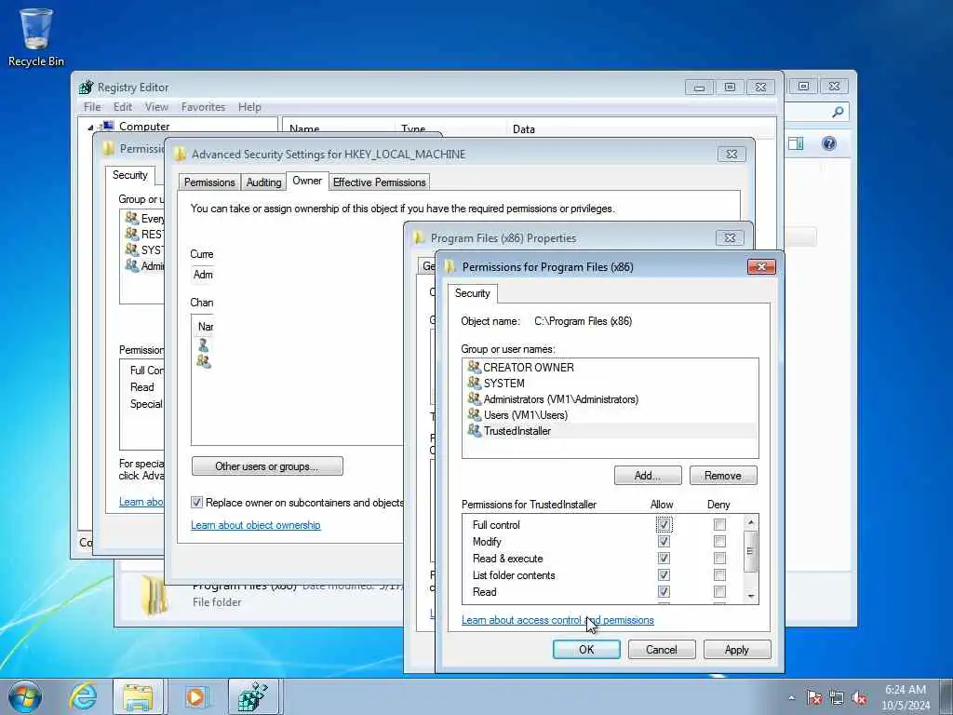
Task: Toggle the Deny checkbox for Read permission
Action: pos(719,591)
